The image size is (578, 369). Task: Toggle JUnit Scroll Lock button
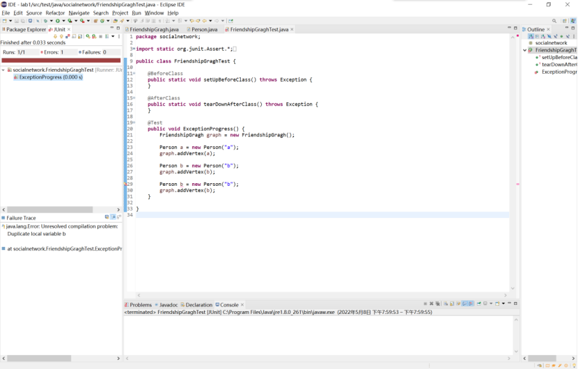click(x=80, y=36)
